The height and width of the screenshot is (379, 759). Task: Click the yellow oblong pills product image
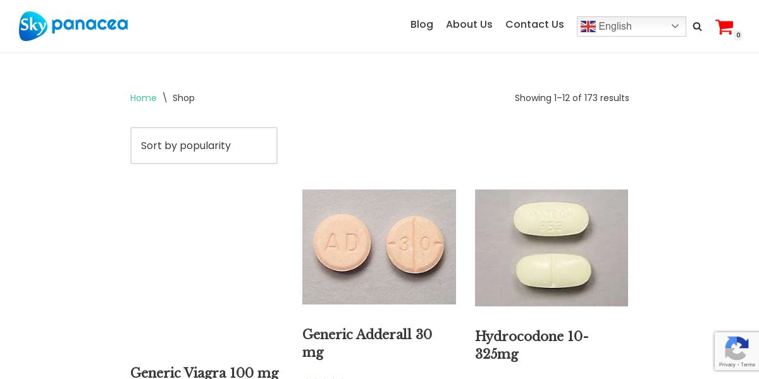552,248
